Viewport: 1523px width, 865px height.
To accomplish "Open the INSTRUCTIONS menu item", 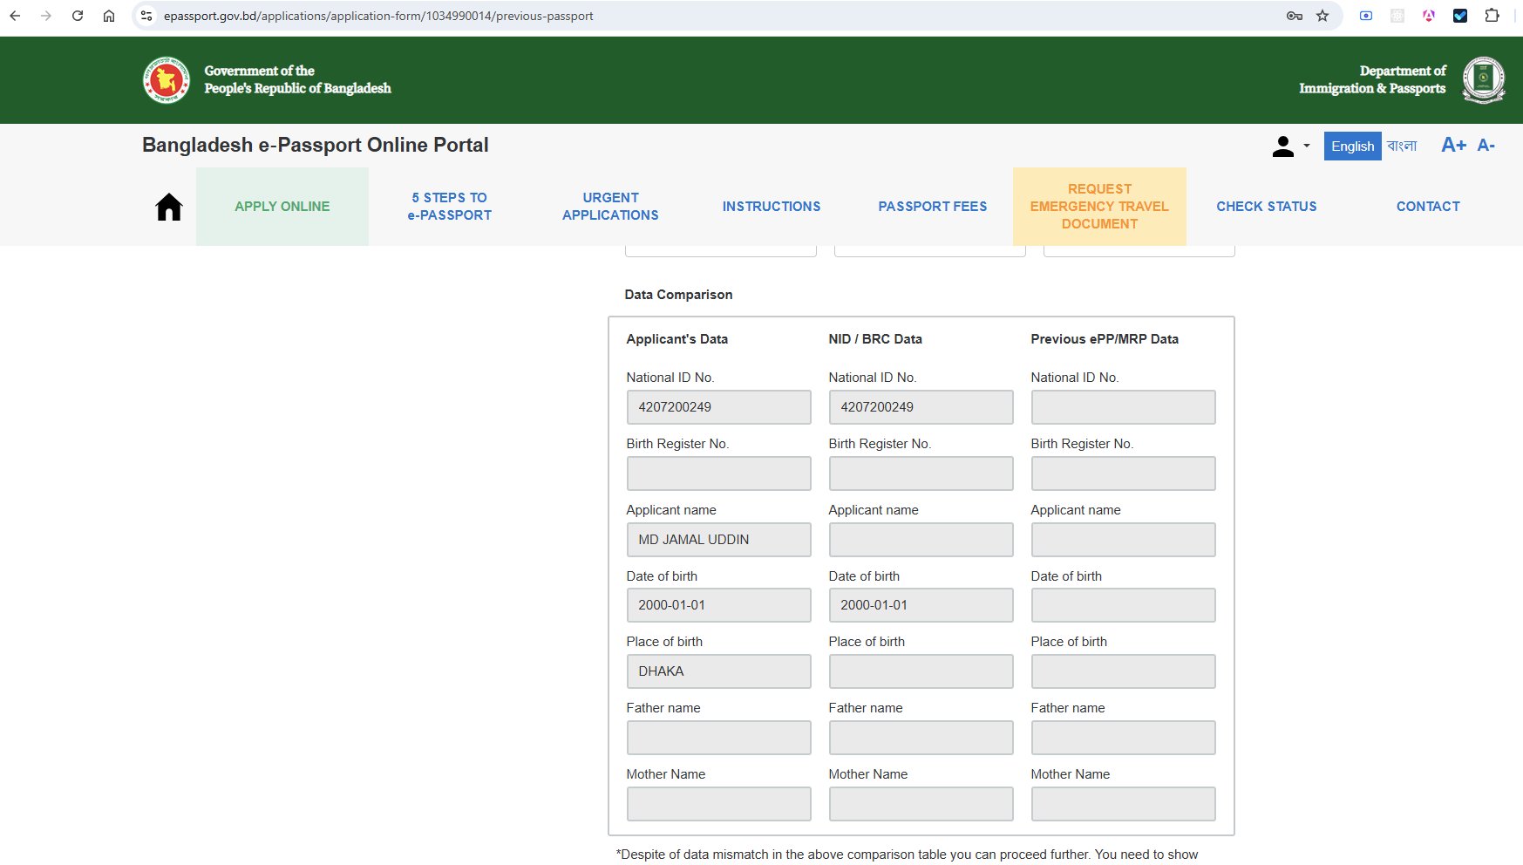I will click(x=772, y=207).
